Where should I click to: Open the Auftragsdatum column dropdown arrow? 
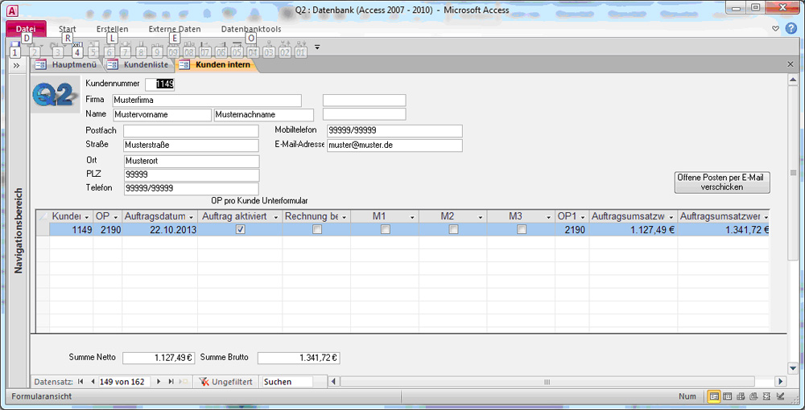[192, 217]
